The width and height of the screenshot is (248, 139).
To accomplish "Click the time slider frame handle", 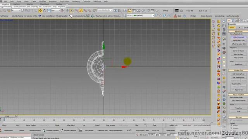I will [x=7, y=116].
